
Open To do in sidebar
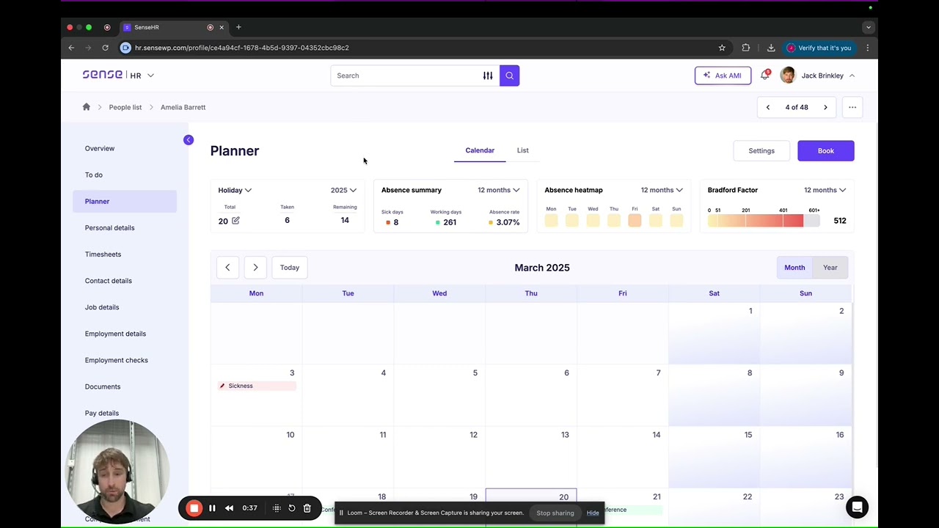(x=94, y=175)
